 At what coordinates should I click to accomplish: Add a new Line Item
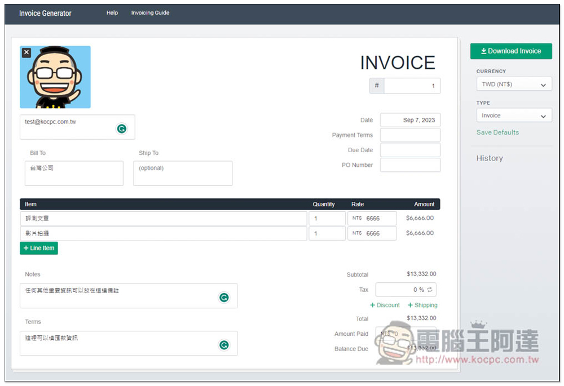click(39, 248)
